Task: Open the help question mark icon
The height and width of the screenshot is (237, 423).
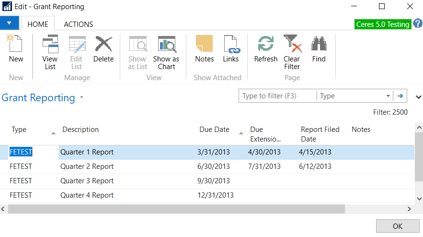Action: (417, 24)
